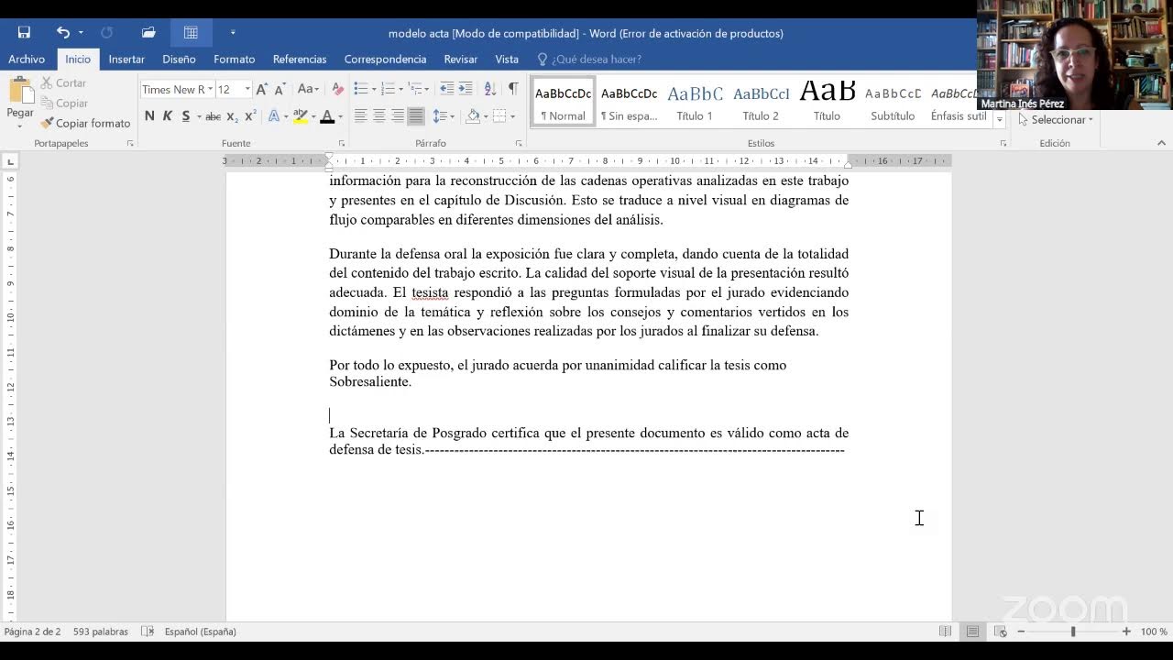
Task: Click the Español (España) language indicator
Action: [201, 632]
